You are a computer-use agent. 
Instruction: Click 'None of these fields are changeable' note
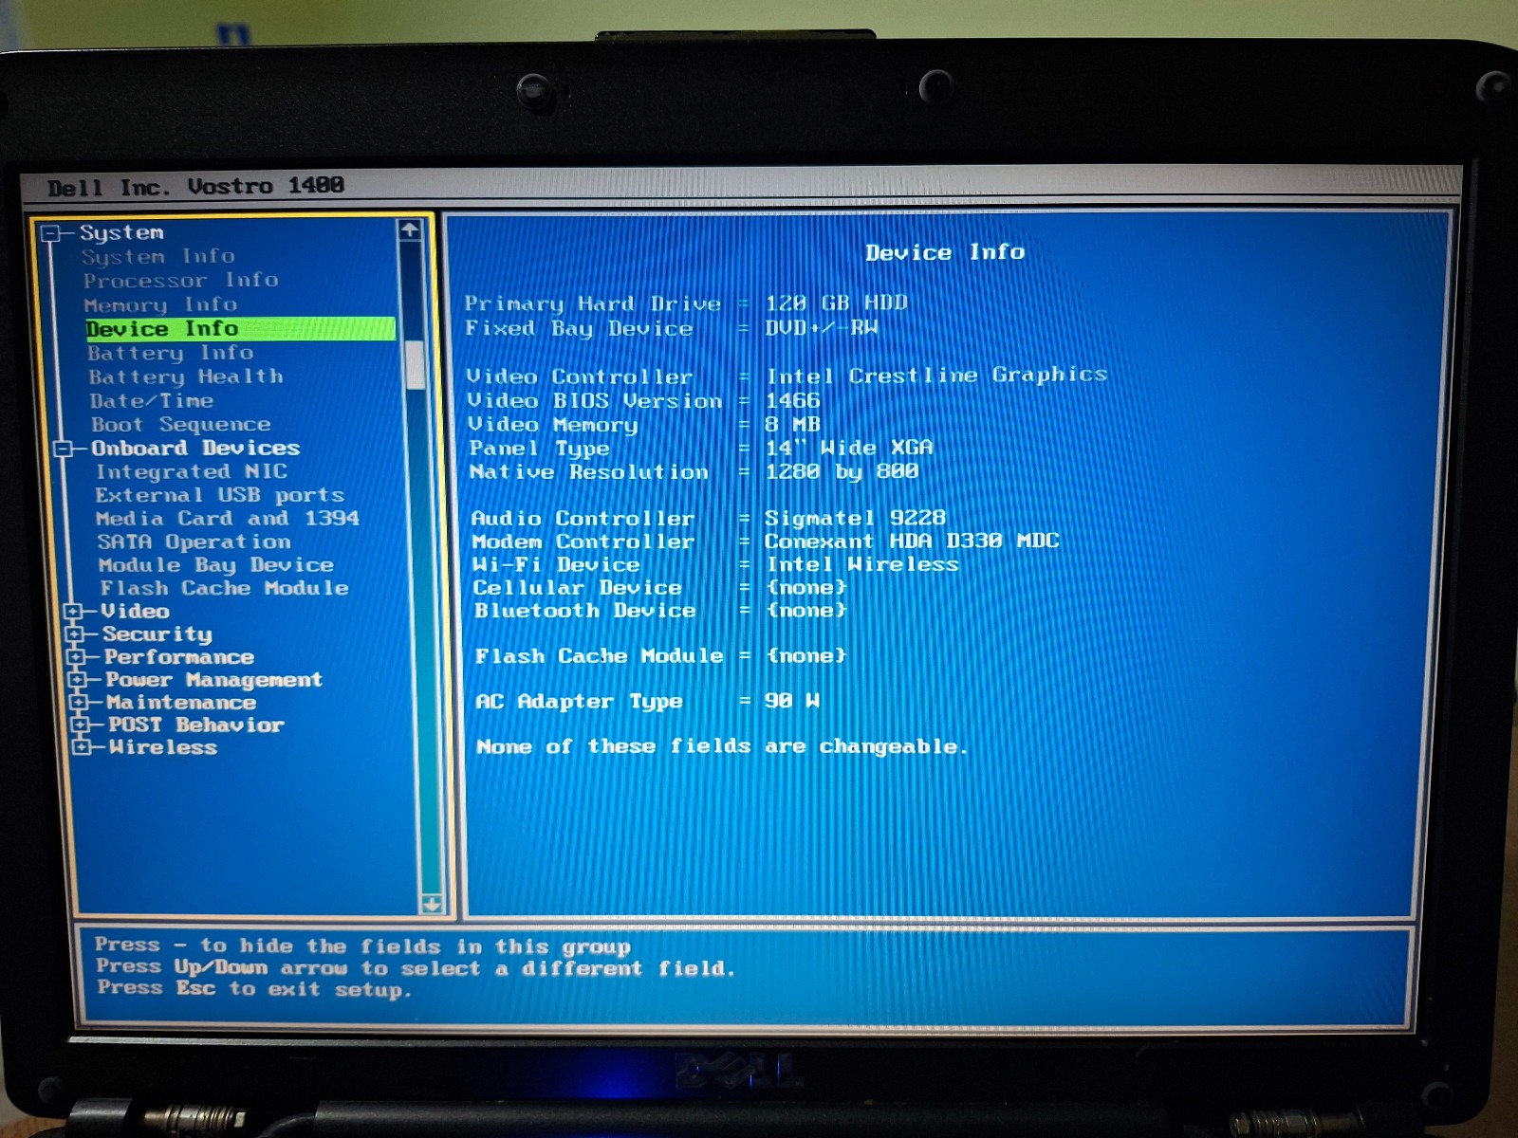click(722, 747)
